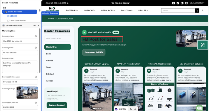Screen dimensions: 209x111
Task: Open the RESOURCES dropdown menu
Action: coord(108,10)
